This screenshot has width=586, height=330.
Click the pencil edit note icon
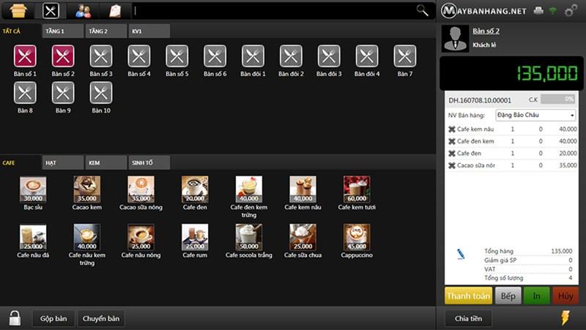click(461, 254)
